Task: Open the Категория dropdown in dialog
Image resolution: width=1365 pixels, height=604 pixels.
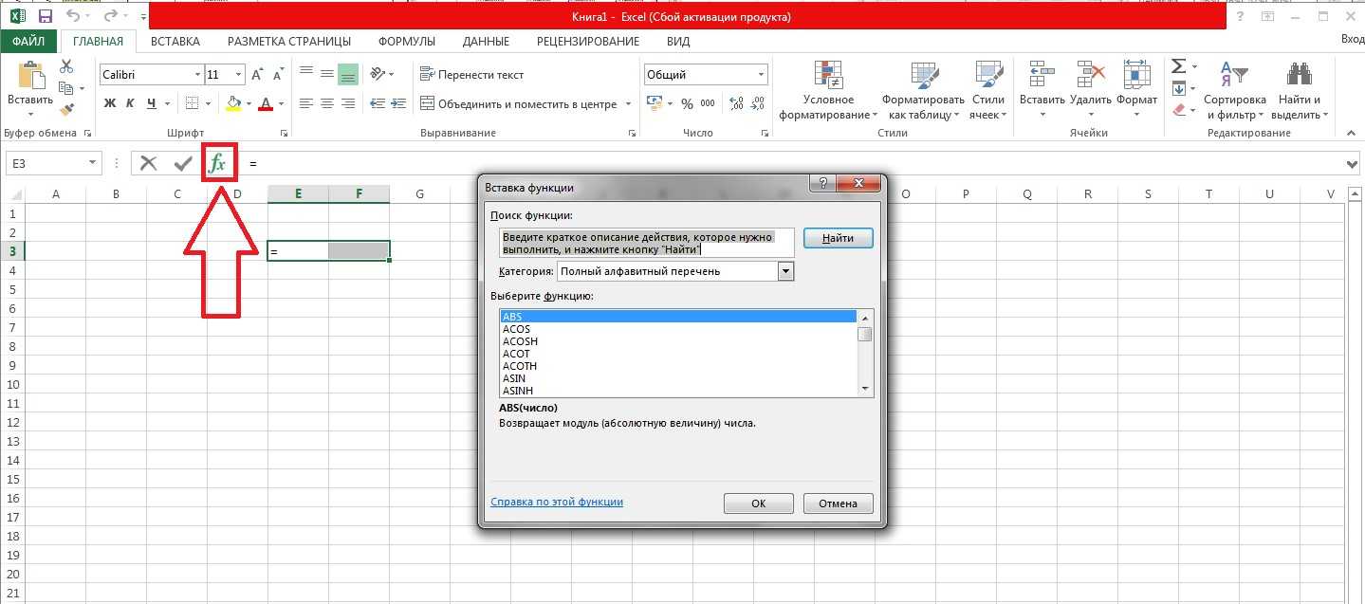Action: click(785, 271)
